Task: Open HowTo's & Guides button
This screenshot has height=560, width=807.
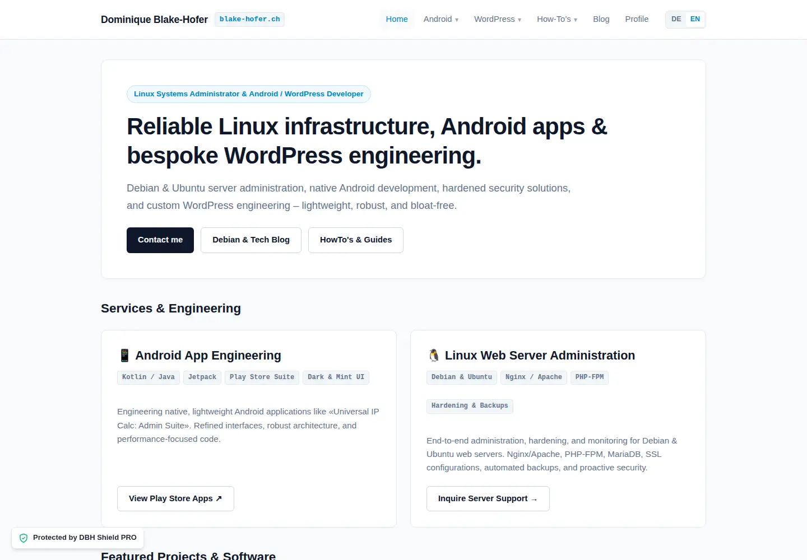Action: coord(356,240)
